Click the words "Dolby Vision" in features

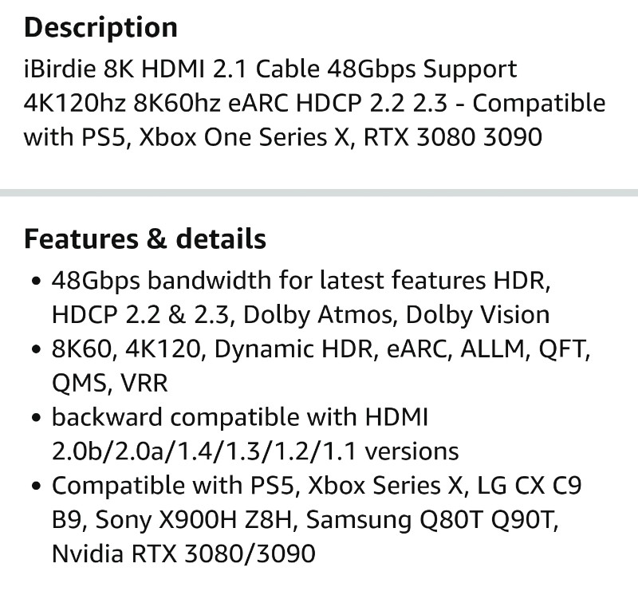(x=478, y=315)
